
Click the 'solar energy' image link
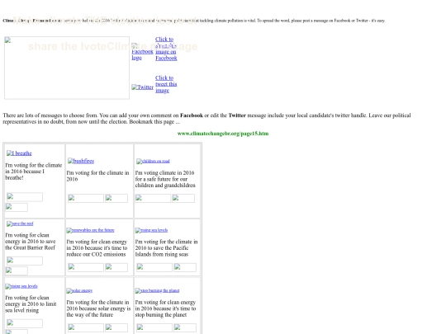pos(79,290)
